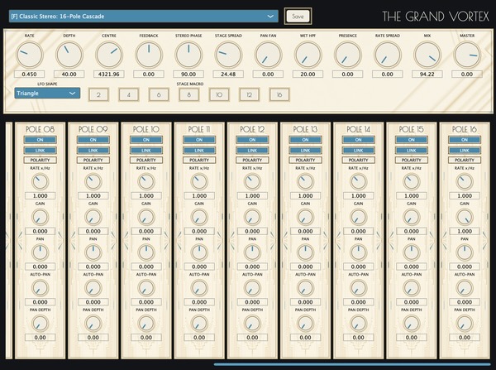Screen dimensions: 496x370
Task: Click the STAGE SPREAD knob
Action: [228, 55]
